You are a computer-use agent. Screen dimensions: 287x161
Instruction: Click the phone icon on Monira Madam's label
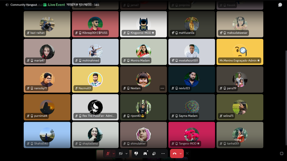128,60
